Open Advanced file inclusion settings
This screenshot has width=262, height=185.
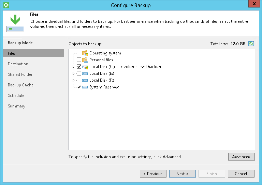(241, 156)
